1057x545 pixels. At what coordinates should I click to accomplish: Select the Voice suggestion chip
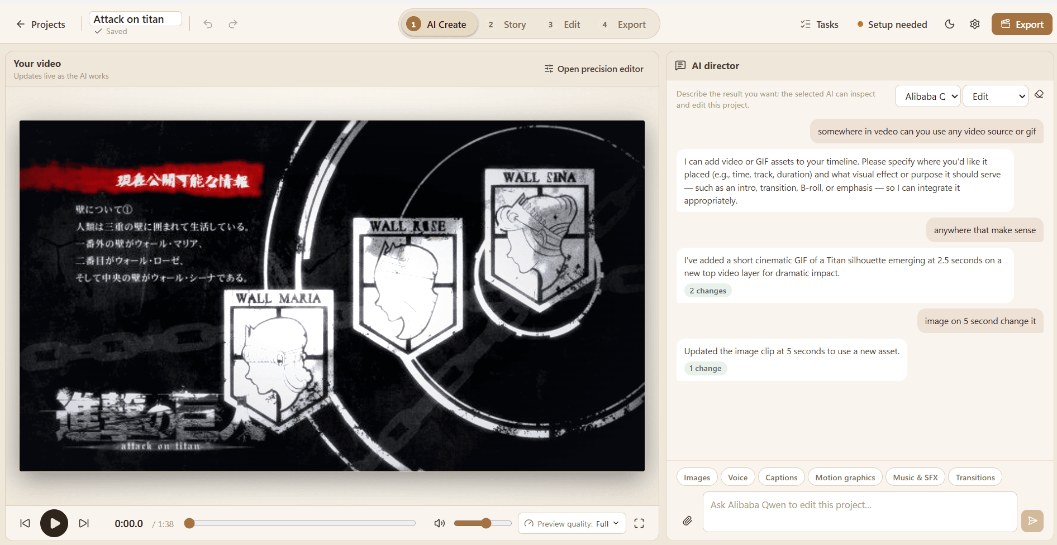pyautogui.click(x=737, y=478)
